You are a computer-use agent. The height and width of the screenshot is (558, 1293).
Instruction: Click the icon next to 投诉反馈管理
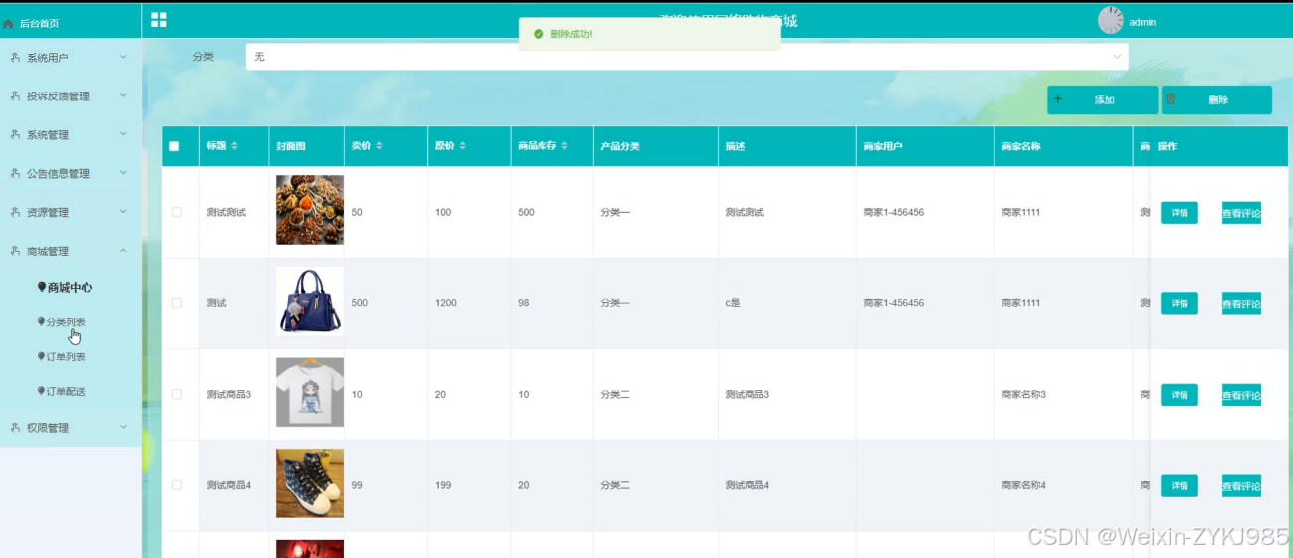pyautogui.click(x=15, y=96)
